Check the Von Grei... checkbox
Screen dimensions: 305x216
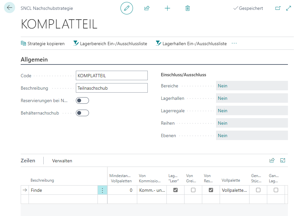(193, 190)
